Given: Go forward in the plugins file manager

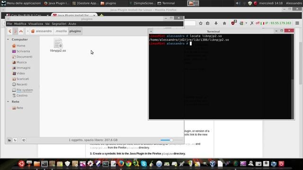Looking at the screenshot, I should point(15,31).
